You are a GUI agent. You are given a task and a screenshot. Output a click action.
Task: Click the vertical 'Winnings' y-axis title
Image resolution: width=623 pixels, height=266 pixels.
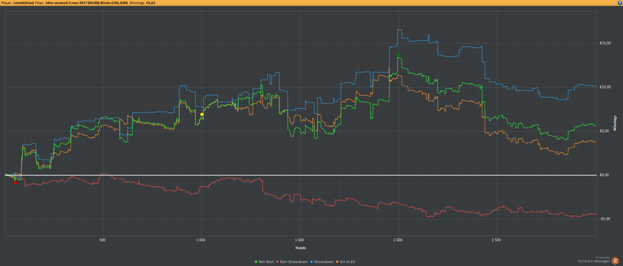point(615,123)
